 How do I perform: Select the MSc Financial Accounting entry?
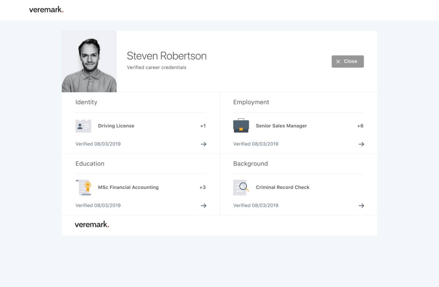click(128, 187)
